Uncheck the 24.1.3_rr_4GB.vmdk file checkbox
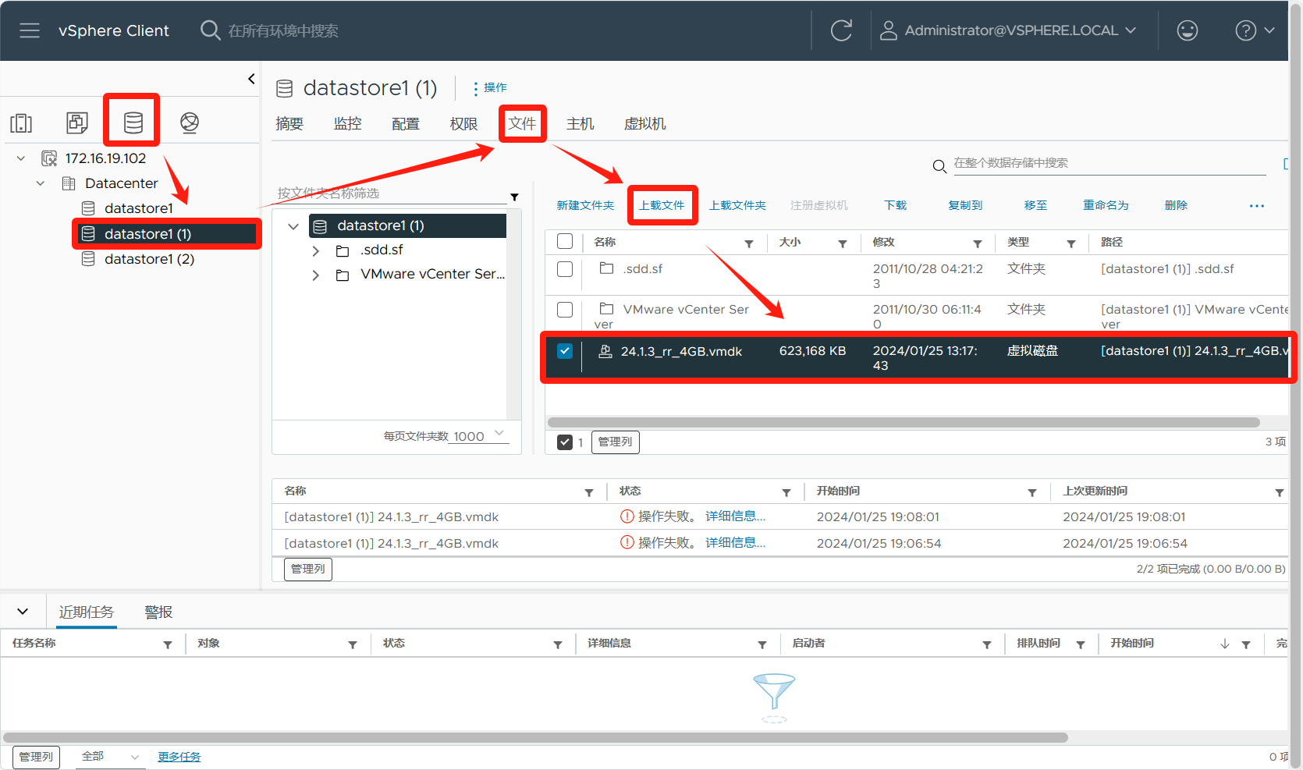 565,351
